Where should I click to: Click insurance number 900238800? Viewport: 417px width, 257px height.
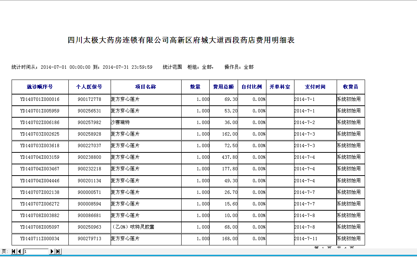coord(89,157)
